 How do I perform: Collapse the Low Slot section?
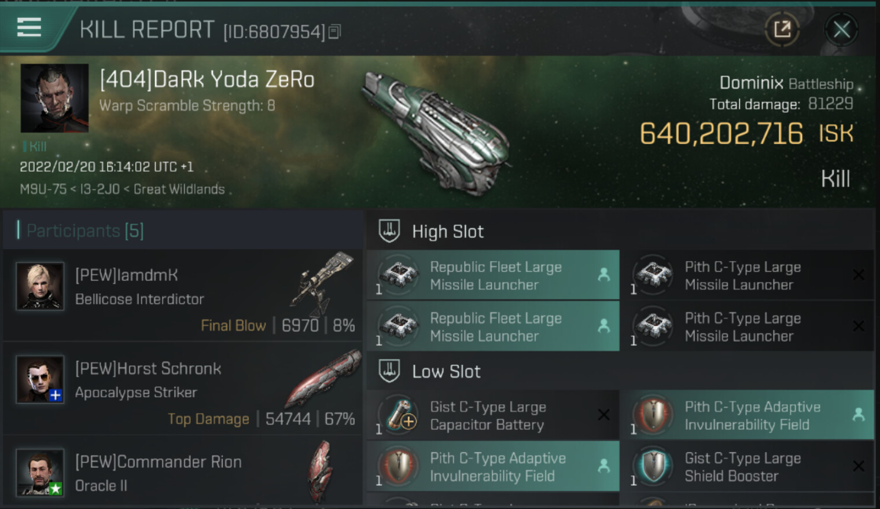389,371
